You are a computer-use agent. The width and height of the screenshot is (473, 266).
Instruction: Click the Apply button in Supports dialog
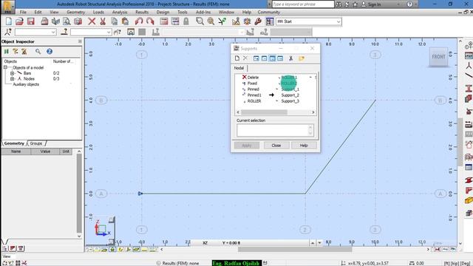coord(246,146)
